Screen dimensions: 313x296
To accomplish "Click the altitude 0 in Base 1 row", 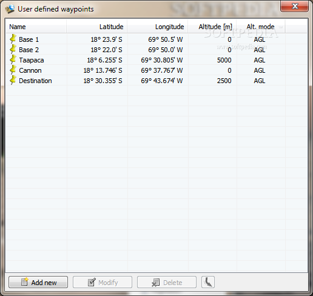I will (229, 39).
